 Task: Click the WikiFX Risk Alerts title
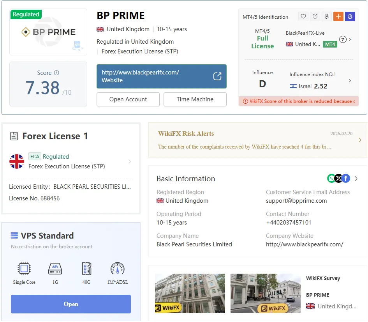click(186, 134)
